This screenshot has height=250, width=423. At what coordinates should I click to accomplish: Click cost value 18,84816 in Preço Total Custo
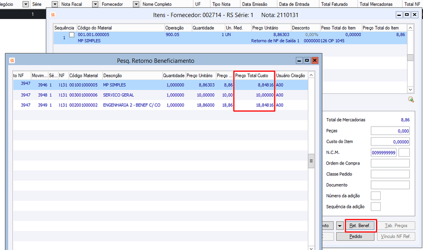265,105
